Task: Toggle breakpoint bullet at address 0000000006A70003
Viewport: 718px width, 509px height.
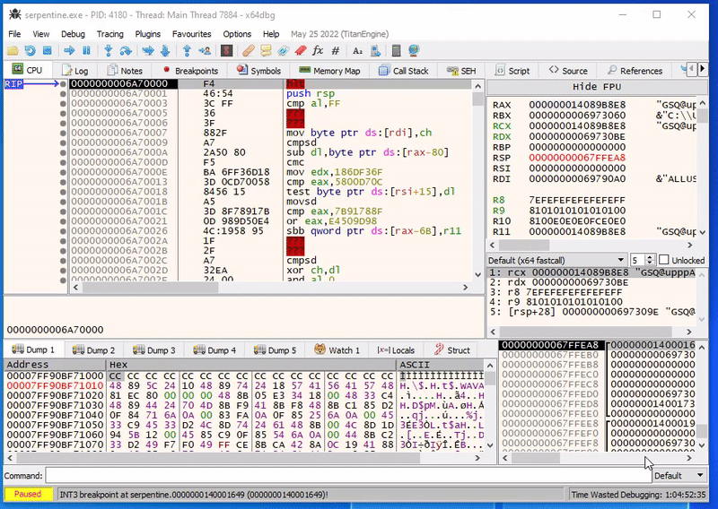Action: (x=63, y=103)
